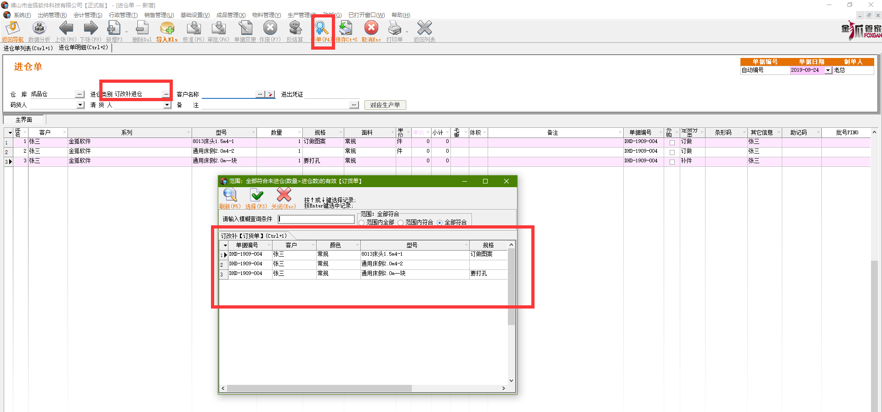Select the 范围内全部 radio button
882x412 pixels.
[x=362, y=223]
